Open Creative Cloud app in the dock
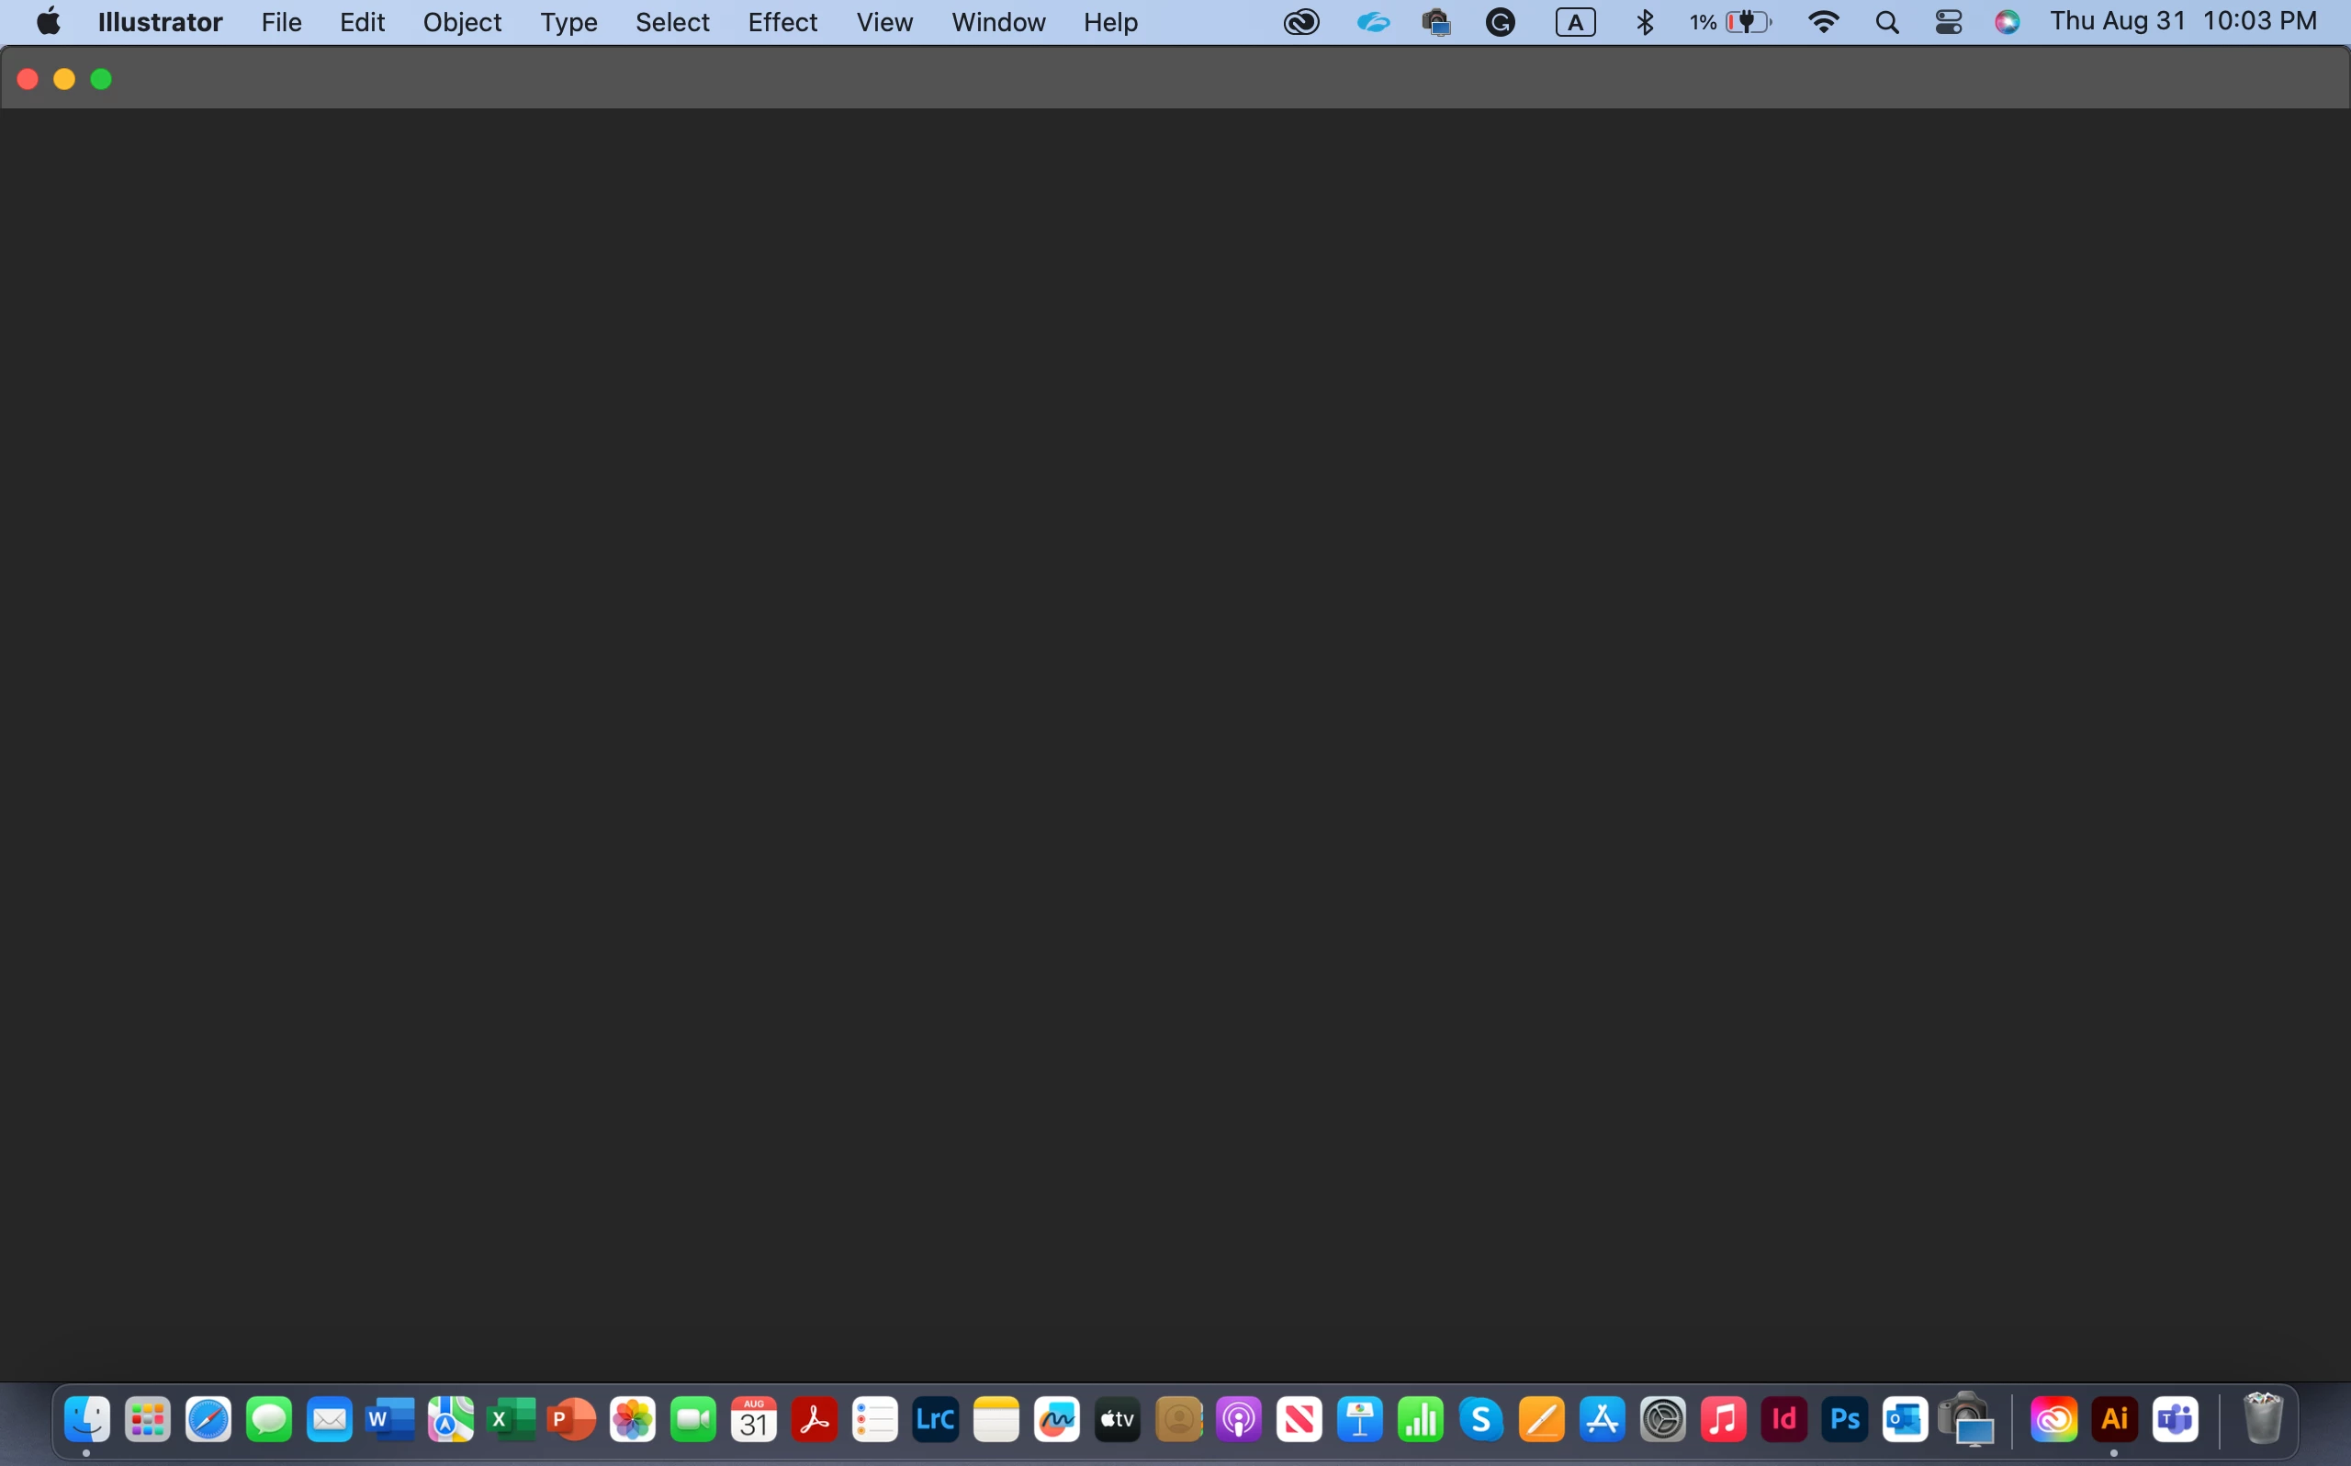2351x1466 pixels. pyautogui.click(x=2053, y=1419)
